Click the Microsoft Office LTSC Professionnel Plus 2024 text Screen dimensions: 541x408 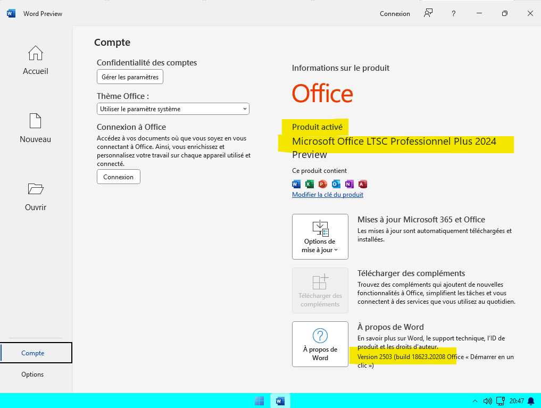[394, 141]
